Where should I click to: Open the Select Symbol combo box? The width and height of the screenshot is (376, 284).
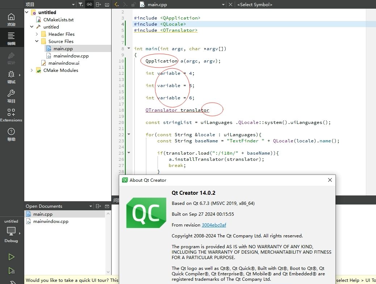point(255,5)
